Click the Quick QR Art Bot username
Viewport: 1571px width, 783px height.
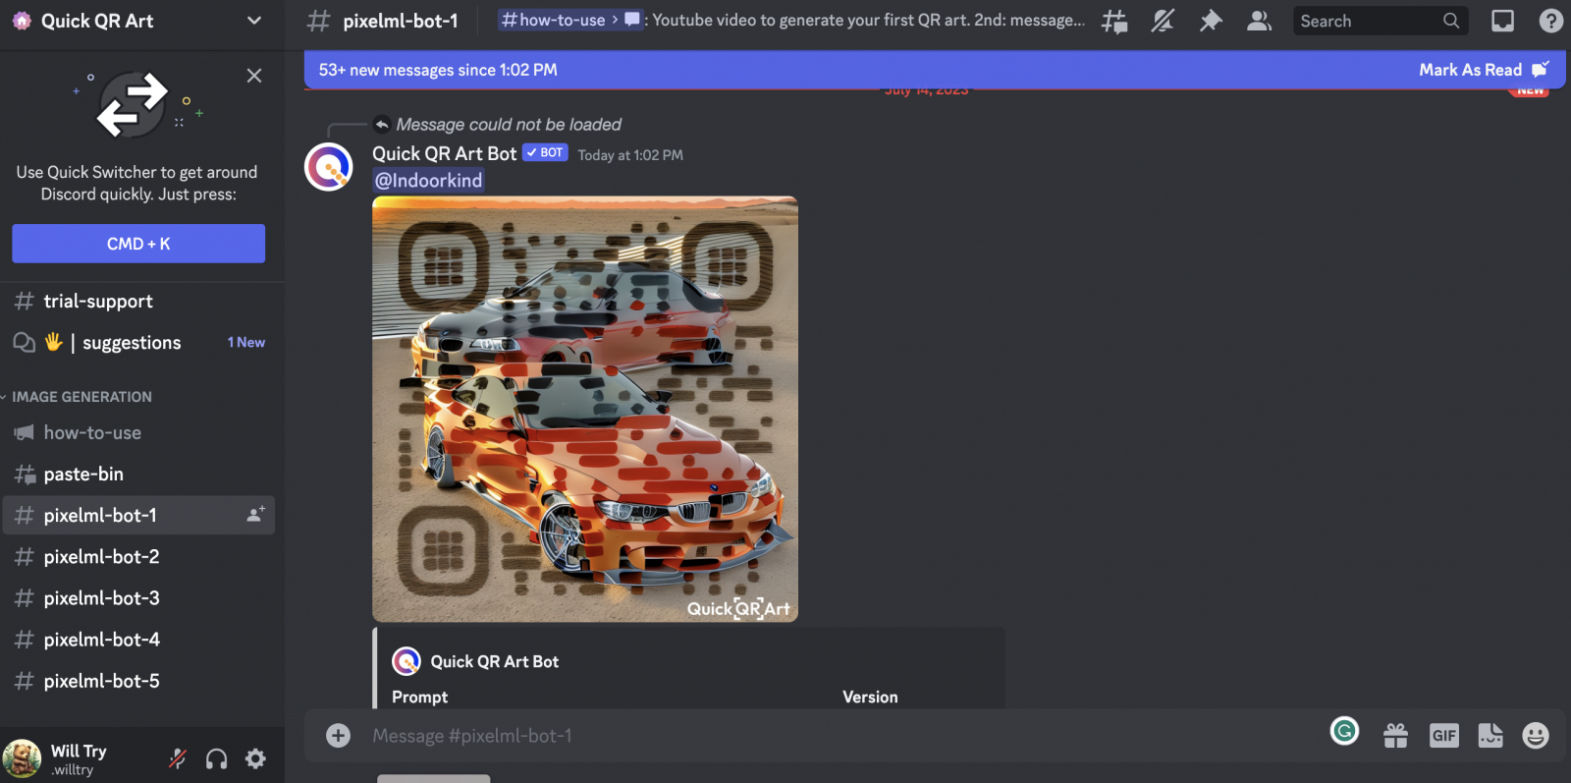[445, 154]
